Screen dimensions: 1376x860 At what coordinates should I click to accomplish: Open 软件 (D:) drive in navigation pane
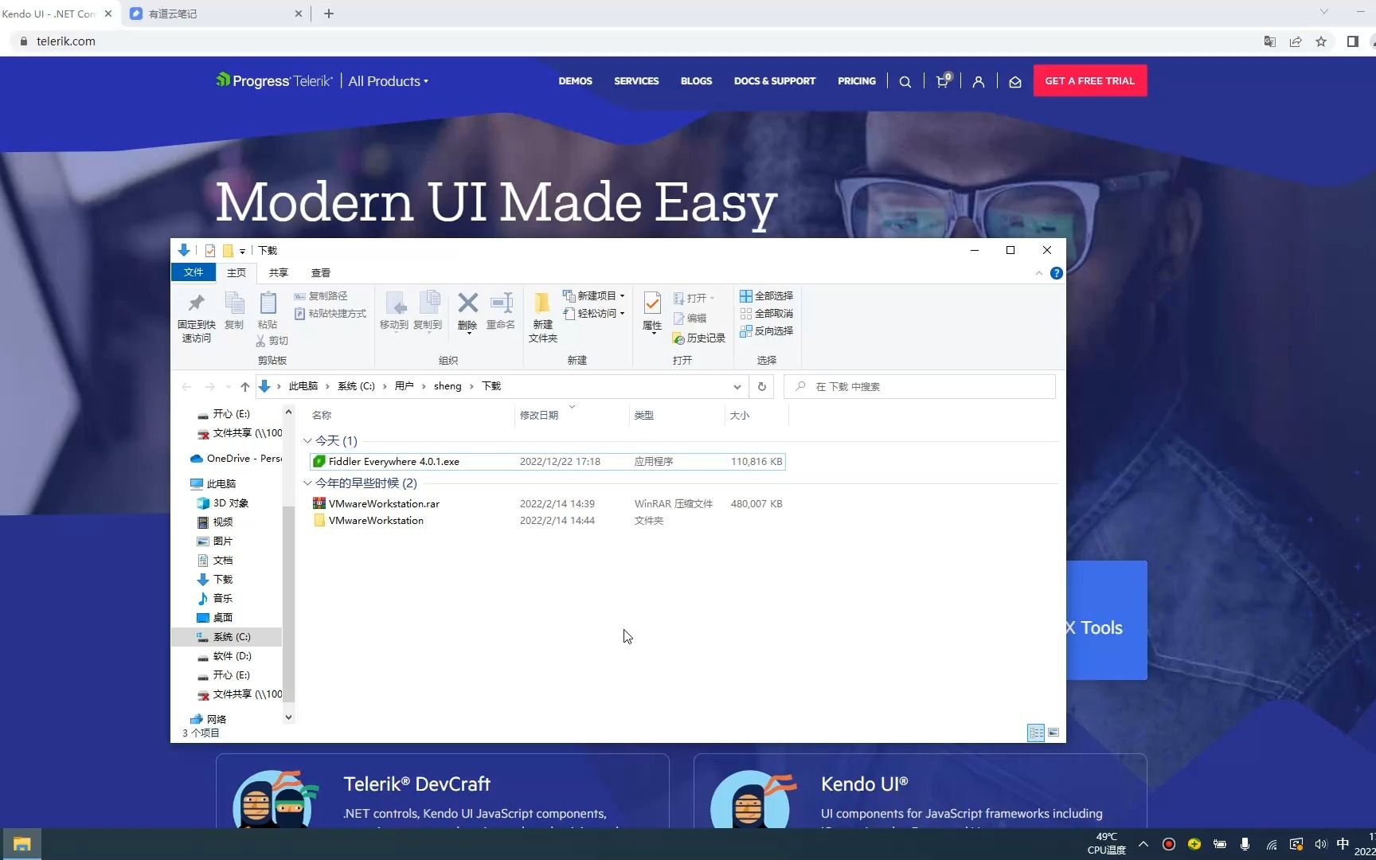pos(225,656)
